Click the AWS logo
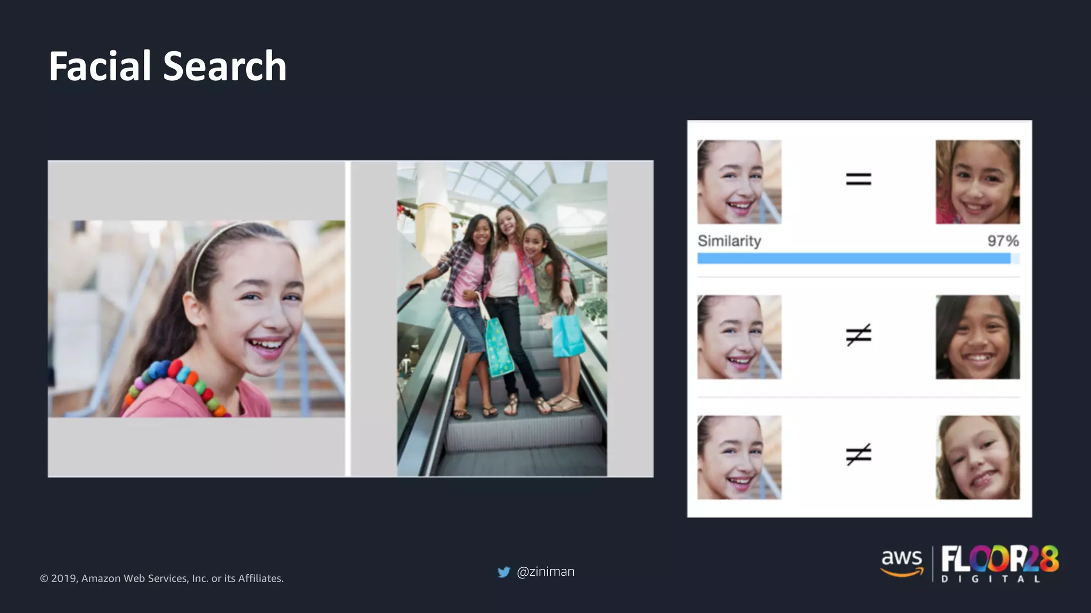This screenshot has height=613, width=1091. [x=901, y=563]
